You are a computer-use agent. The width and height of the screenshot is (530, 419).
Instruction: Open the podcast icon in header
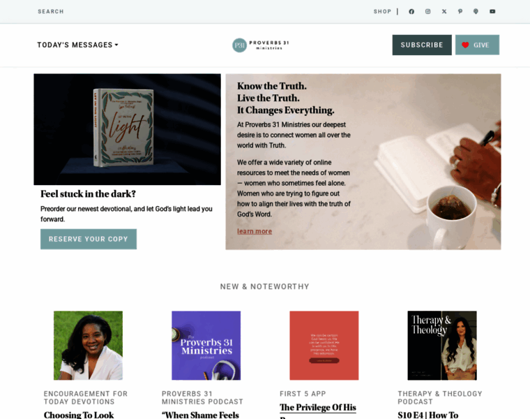coord(476,11)
